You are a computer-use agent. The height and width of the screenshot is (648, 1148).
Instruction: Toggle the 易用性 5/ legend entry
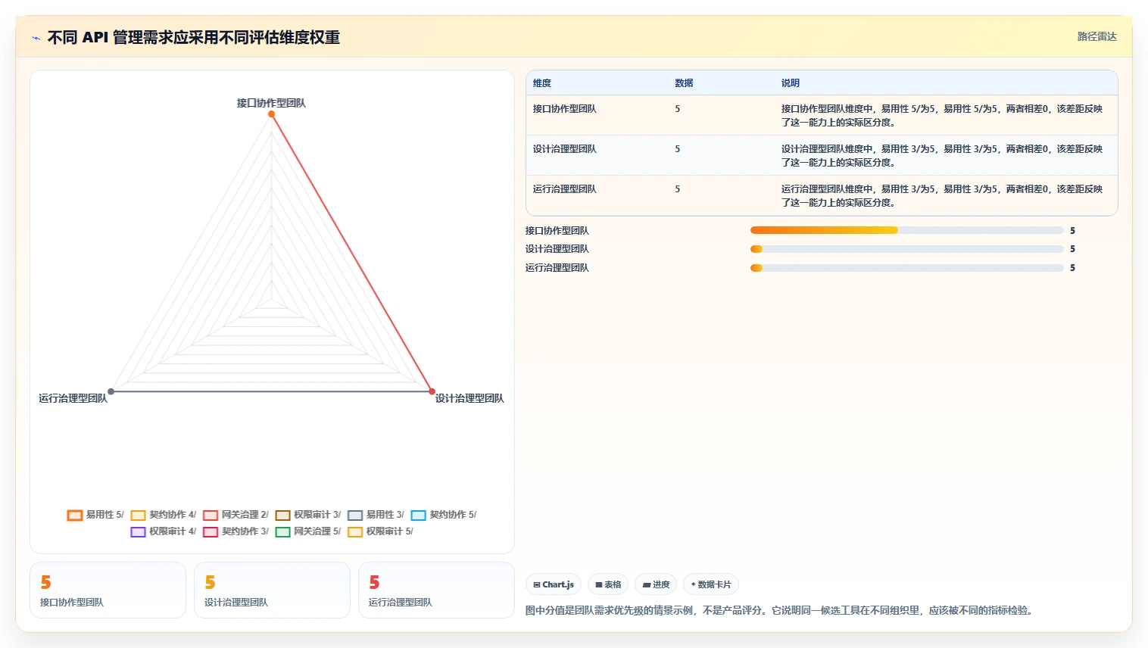[x=95, y=515]
